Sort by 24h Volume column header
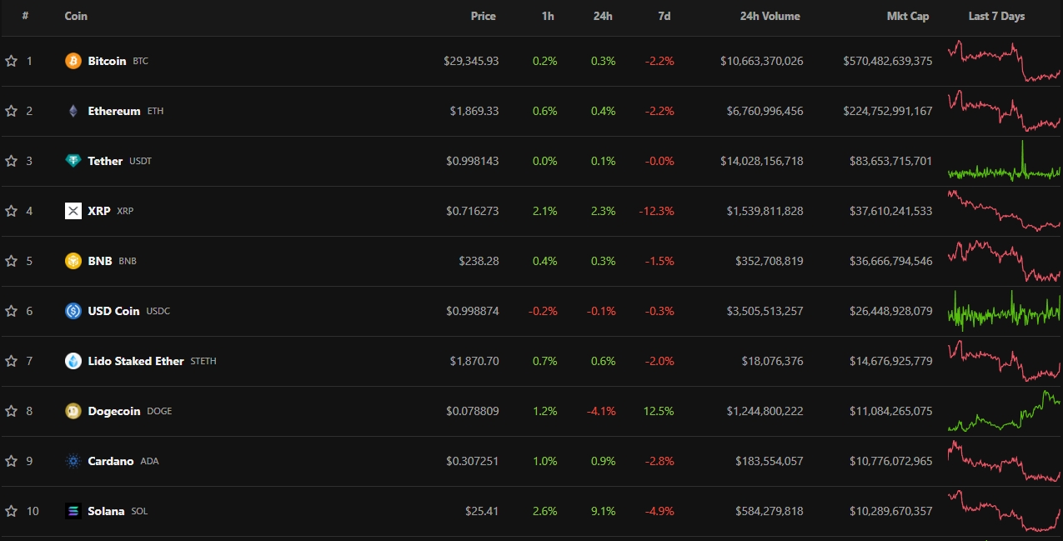 tap(770, 16)
